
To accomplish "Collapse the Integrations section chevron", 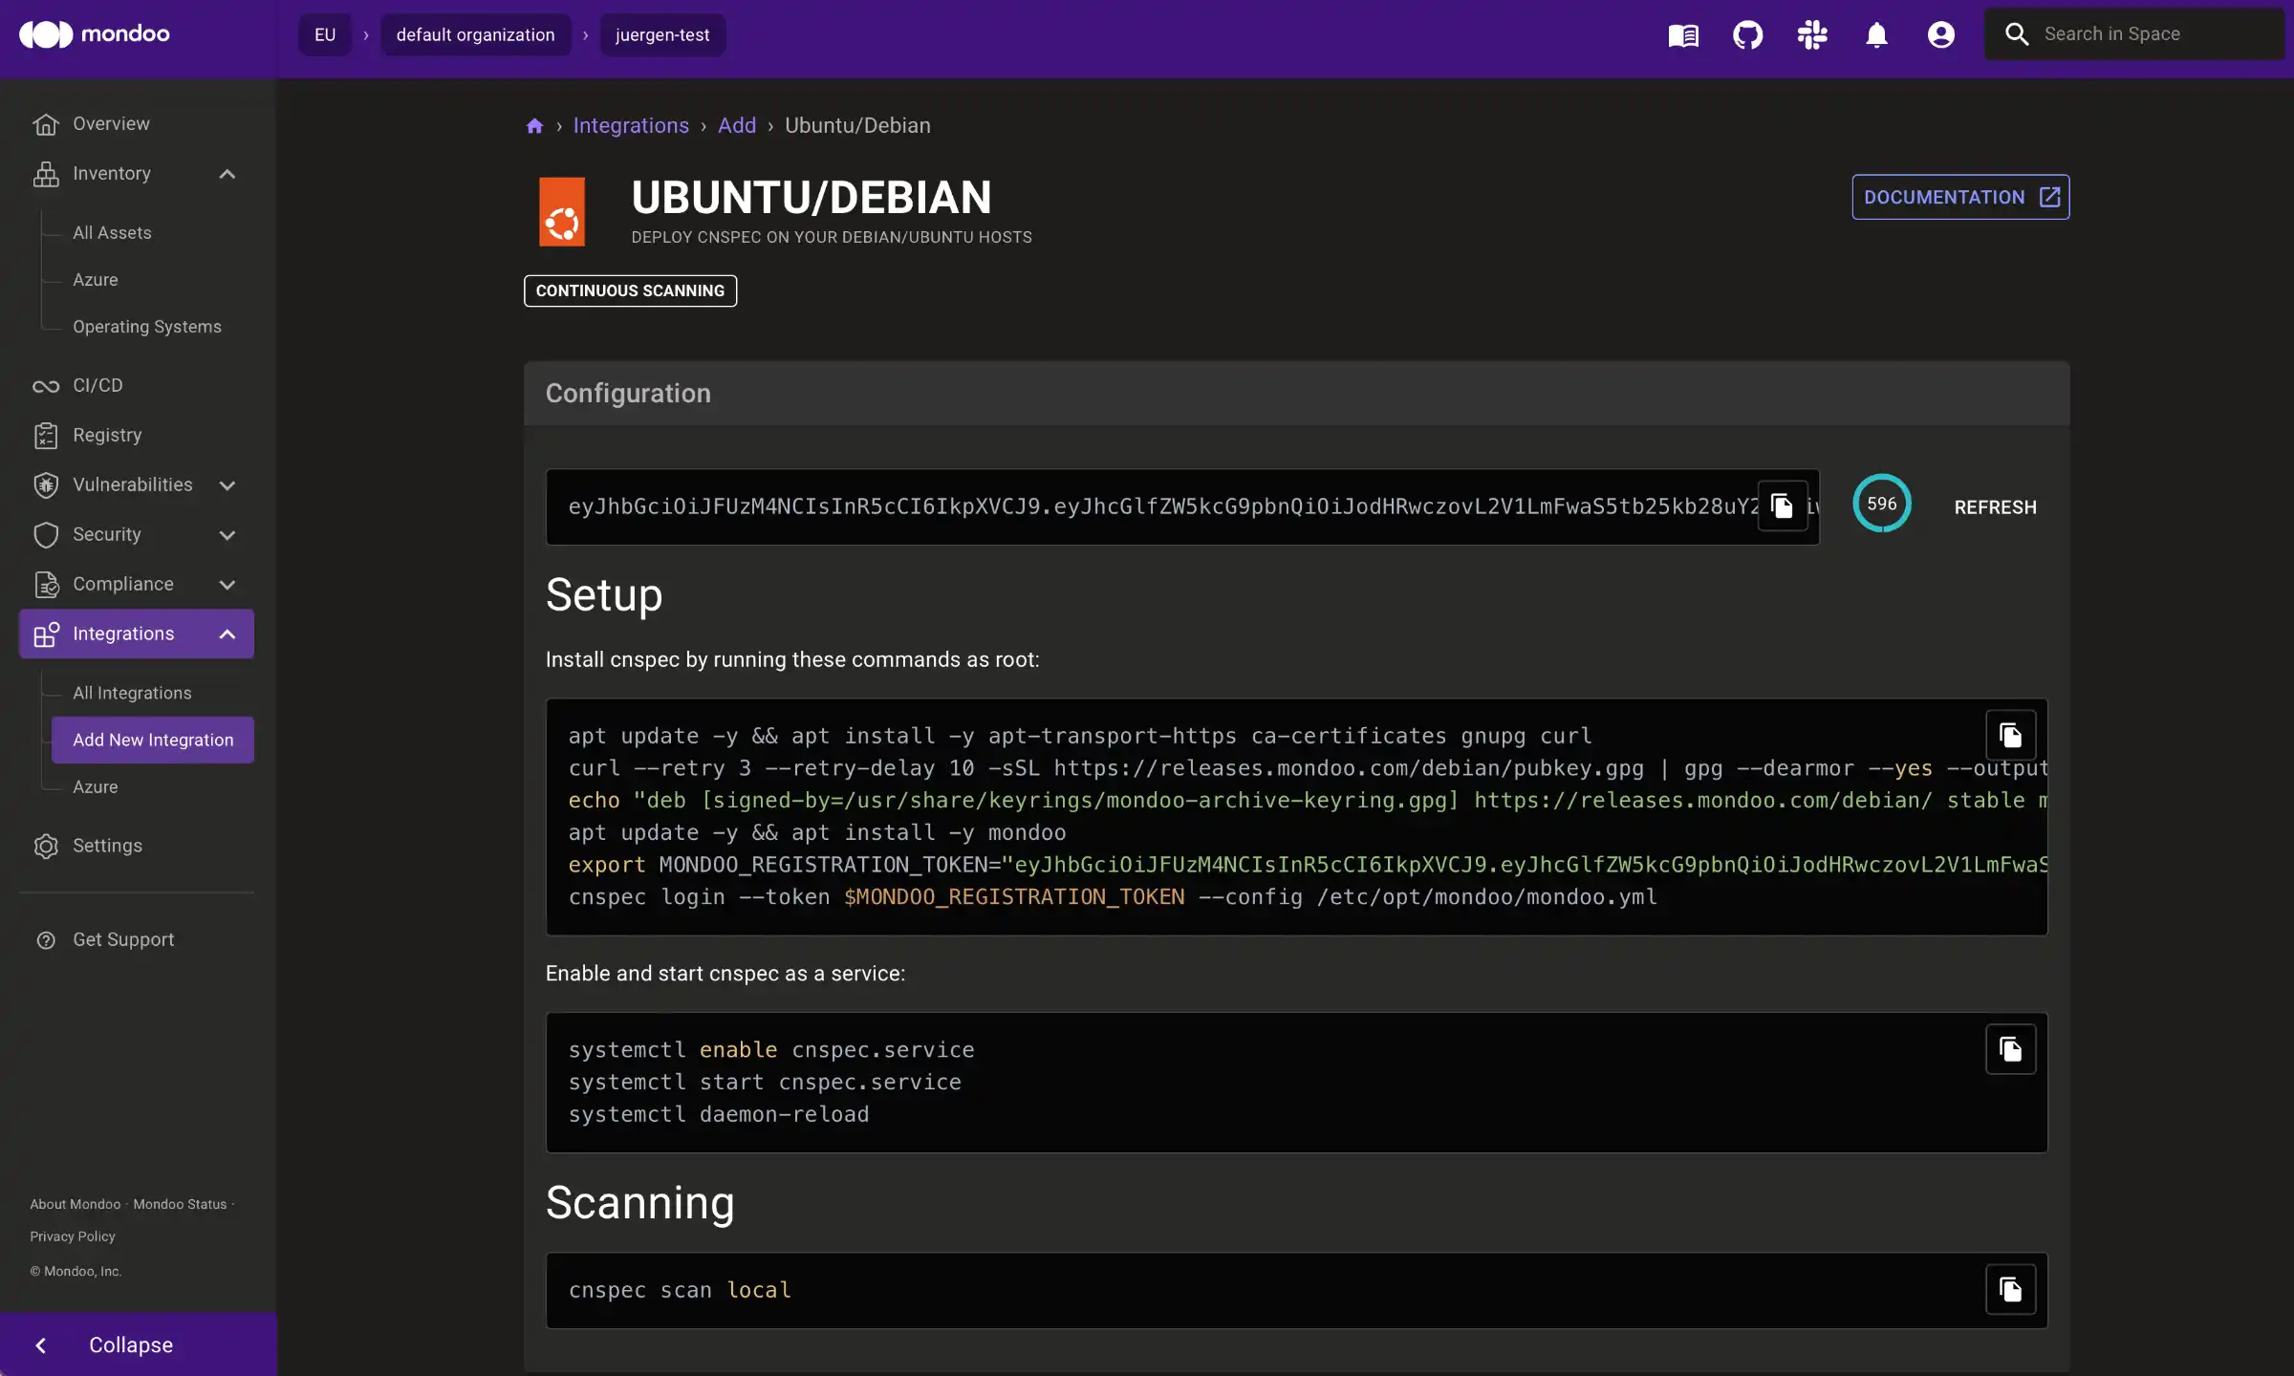I will [227, 634].
